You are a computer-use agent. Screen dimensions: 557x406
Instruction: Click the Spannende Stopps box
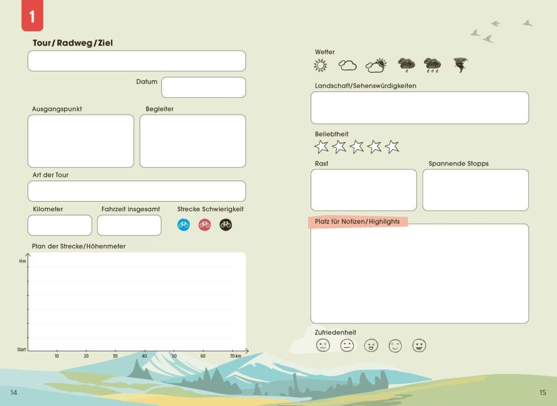click(x=475, y=190)
